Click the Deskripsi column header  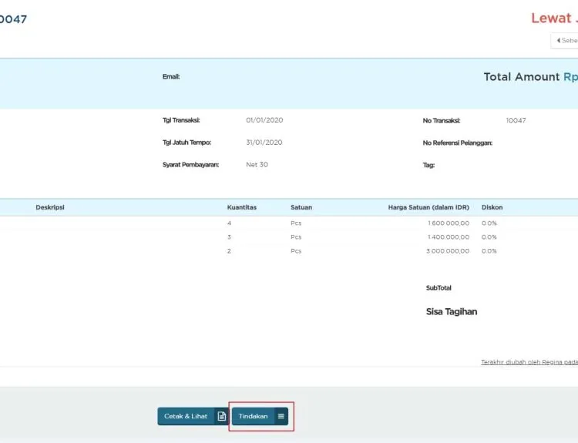click(50, 207)
